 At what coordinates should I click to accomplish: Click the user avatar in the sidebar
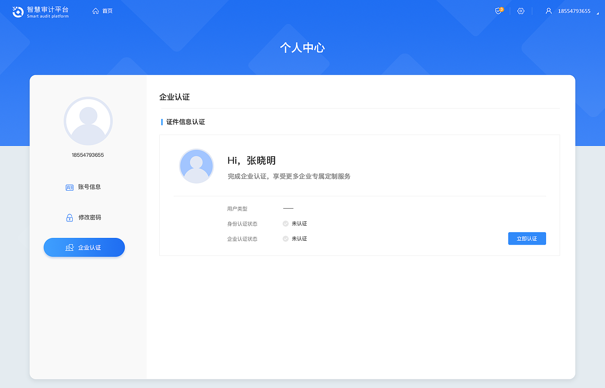(88, 121)
